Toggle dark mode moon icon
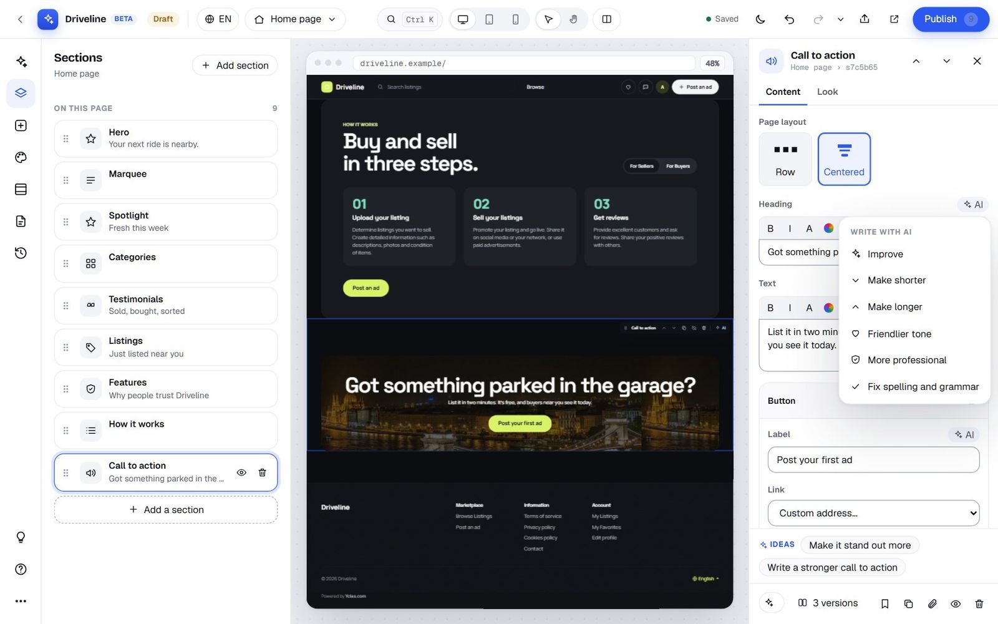This screenshot has width=998, height=624. click(x=760, y=19)
